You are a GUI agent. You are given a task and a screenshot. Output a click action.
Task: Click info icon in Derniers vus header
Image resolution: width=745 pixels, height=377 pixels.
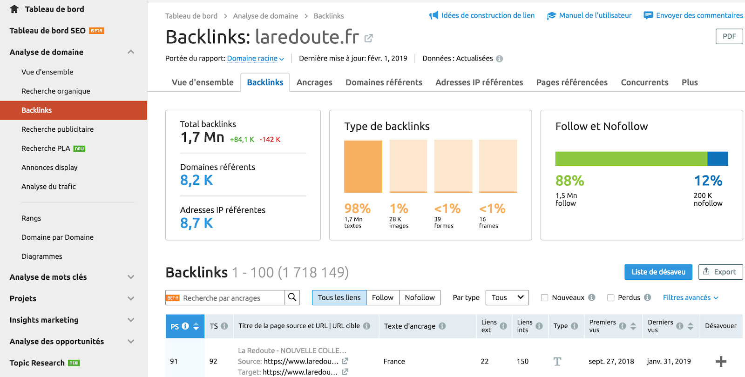pos(680,326)
